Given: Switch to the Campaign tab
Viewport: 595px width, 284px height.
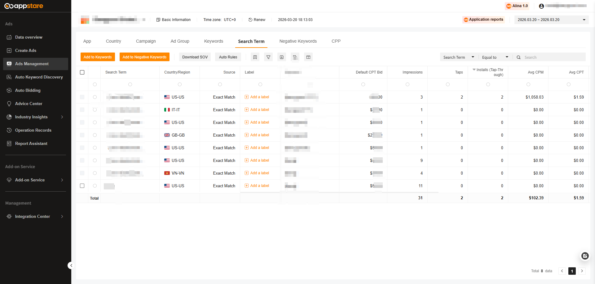Looking at the screenshot, I should [146, 41].
